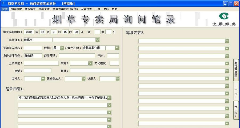240x128 pixels.
Task: Open the 更新 menu
Action: pos(106,9)
